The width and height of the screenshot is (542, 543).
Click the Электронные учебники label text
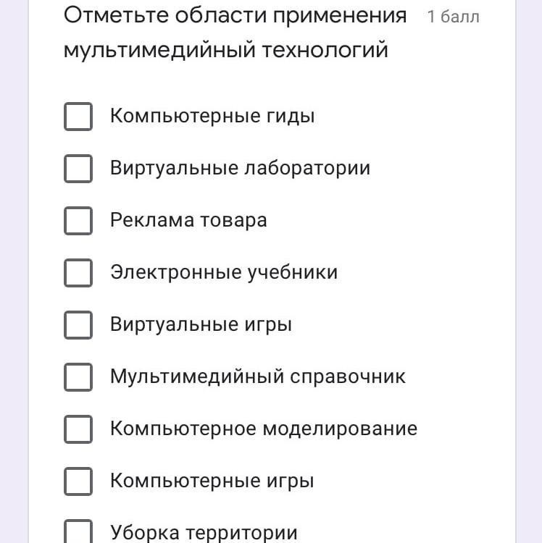pyautogui.click(x=224, y=272)
